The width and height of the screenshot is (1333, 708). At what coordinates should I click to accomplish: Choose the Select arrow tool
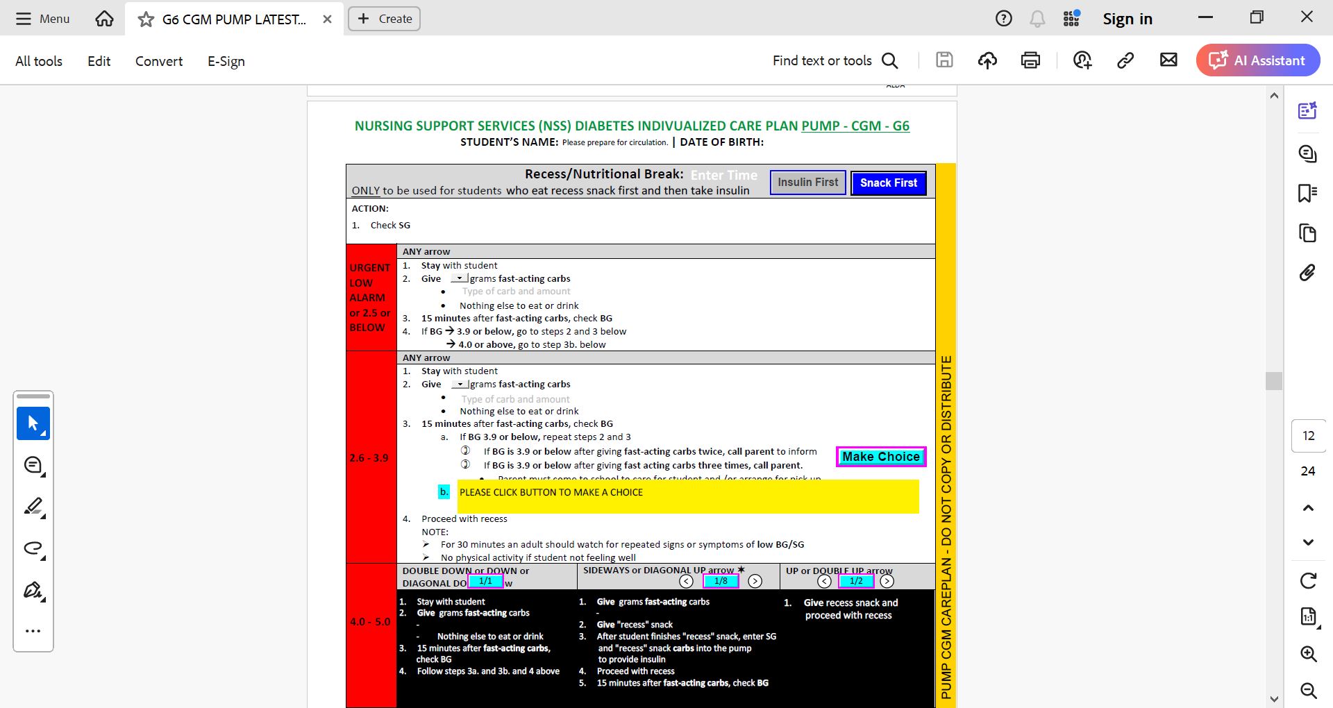pos(33,423)
